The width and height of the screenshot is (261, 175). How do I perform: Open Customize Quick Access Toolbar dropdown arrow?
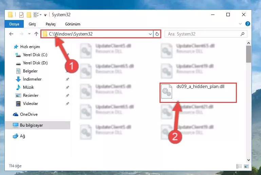45,15
